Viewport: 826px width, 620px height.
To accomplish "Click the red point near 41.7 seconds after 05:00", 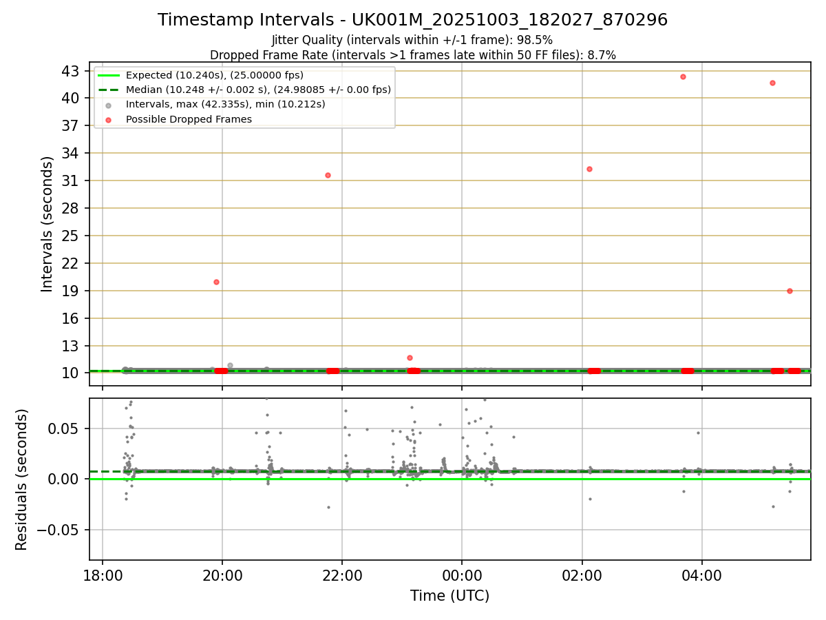I will (772, 83).
